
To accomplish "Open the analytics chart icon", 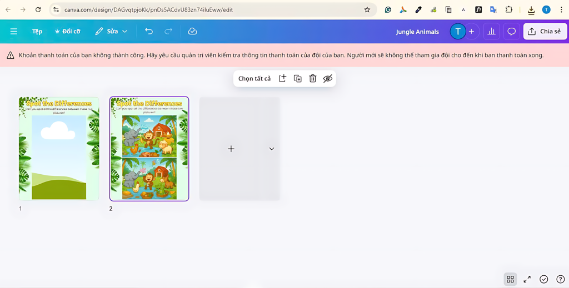I will (491, 32).
